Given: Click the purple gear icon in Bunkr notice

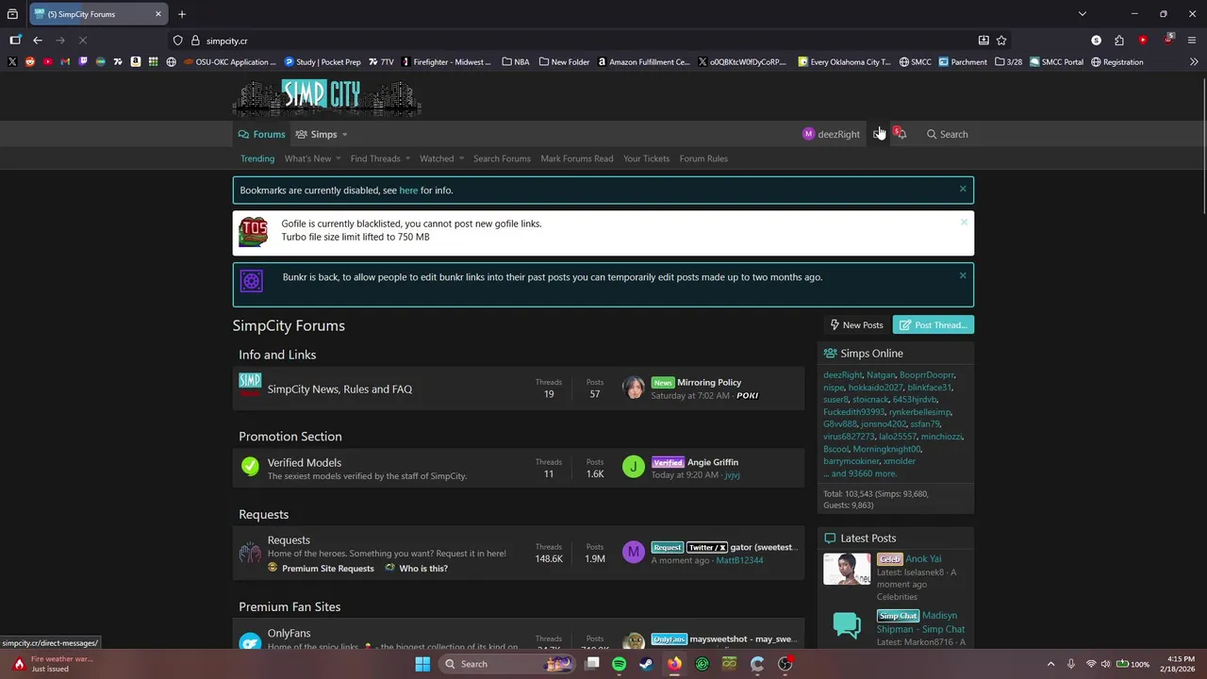Looking at the screenshot, I should click(x=252, y=281).
